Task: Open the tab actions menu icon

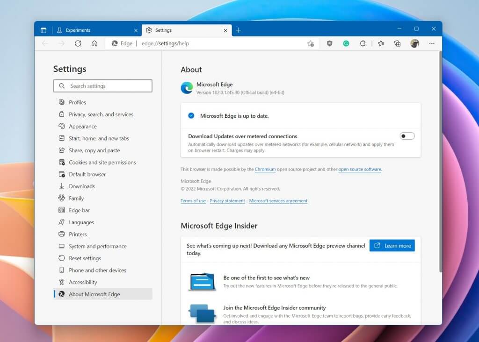Action: [44, 30]
